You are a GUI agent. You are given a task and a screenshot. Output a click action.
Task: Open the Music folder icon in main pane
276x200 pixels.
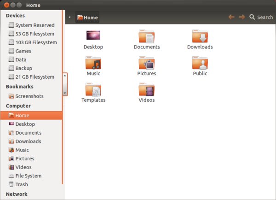[x=93, y=63]
